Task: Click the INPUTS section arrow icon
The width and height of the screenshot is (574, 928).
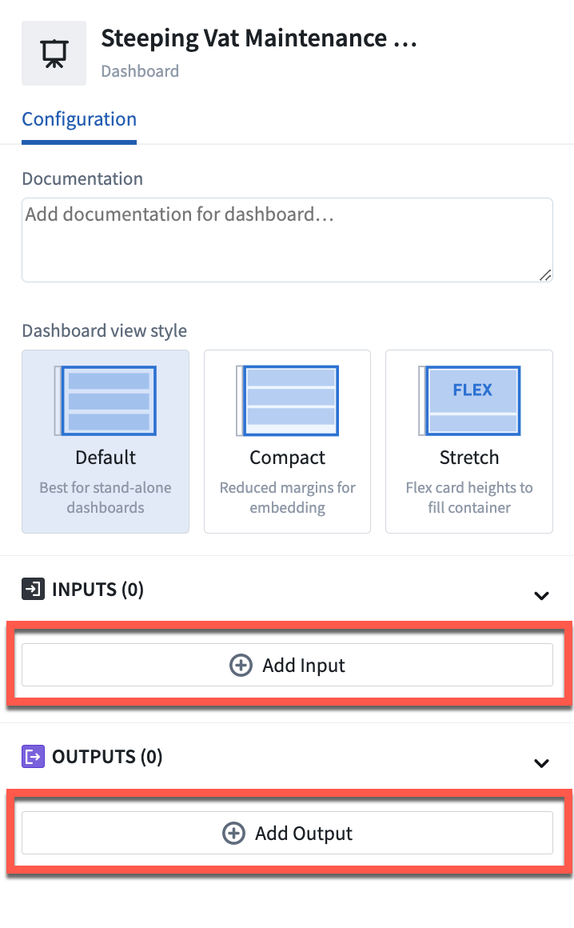Action: (33, 590)
